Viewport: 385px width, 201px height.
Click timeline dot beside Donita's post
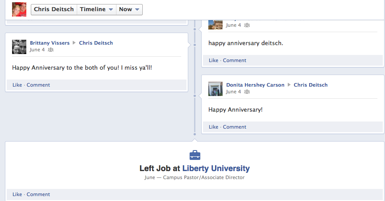click(195, 96)
